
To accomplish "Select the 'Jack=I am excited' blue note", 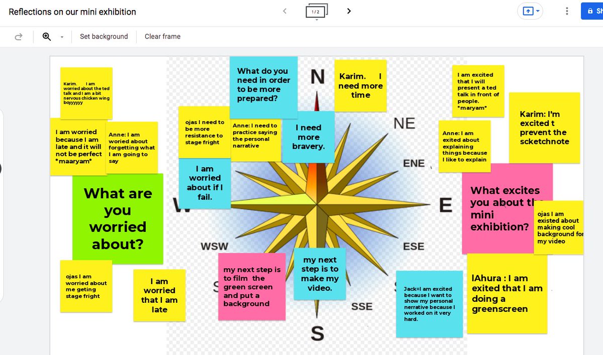I will 429,304.
